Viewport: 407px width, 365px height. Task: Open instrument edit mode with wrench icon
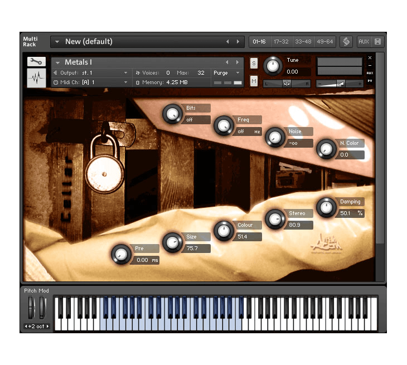coord(36,62)
